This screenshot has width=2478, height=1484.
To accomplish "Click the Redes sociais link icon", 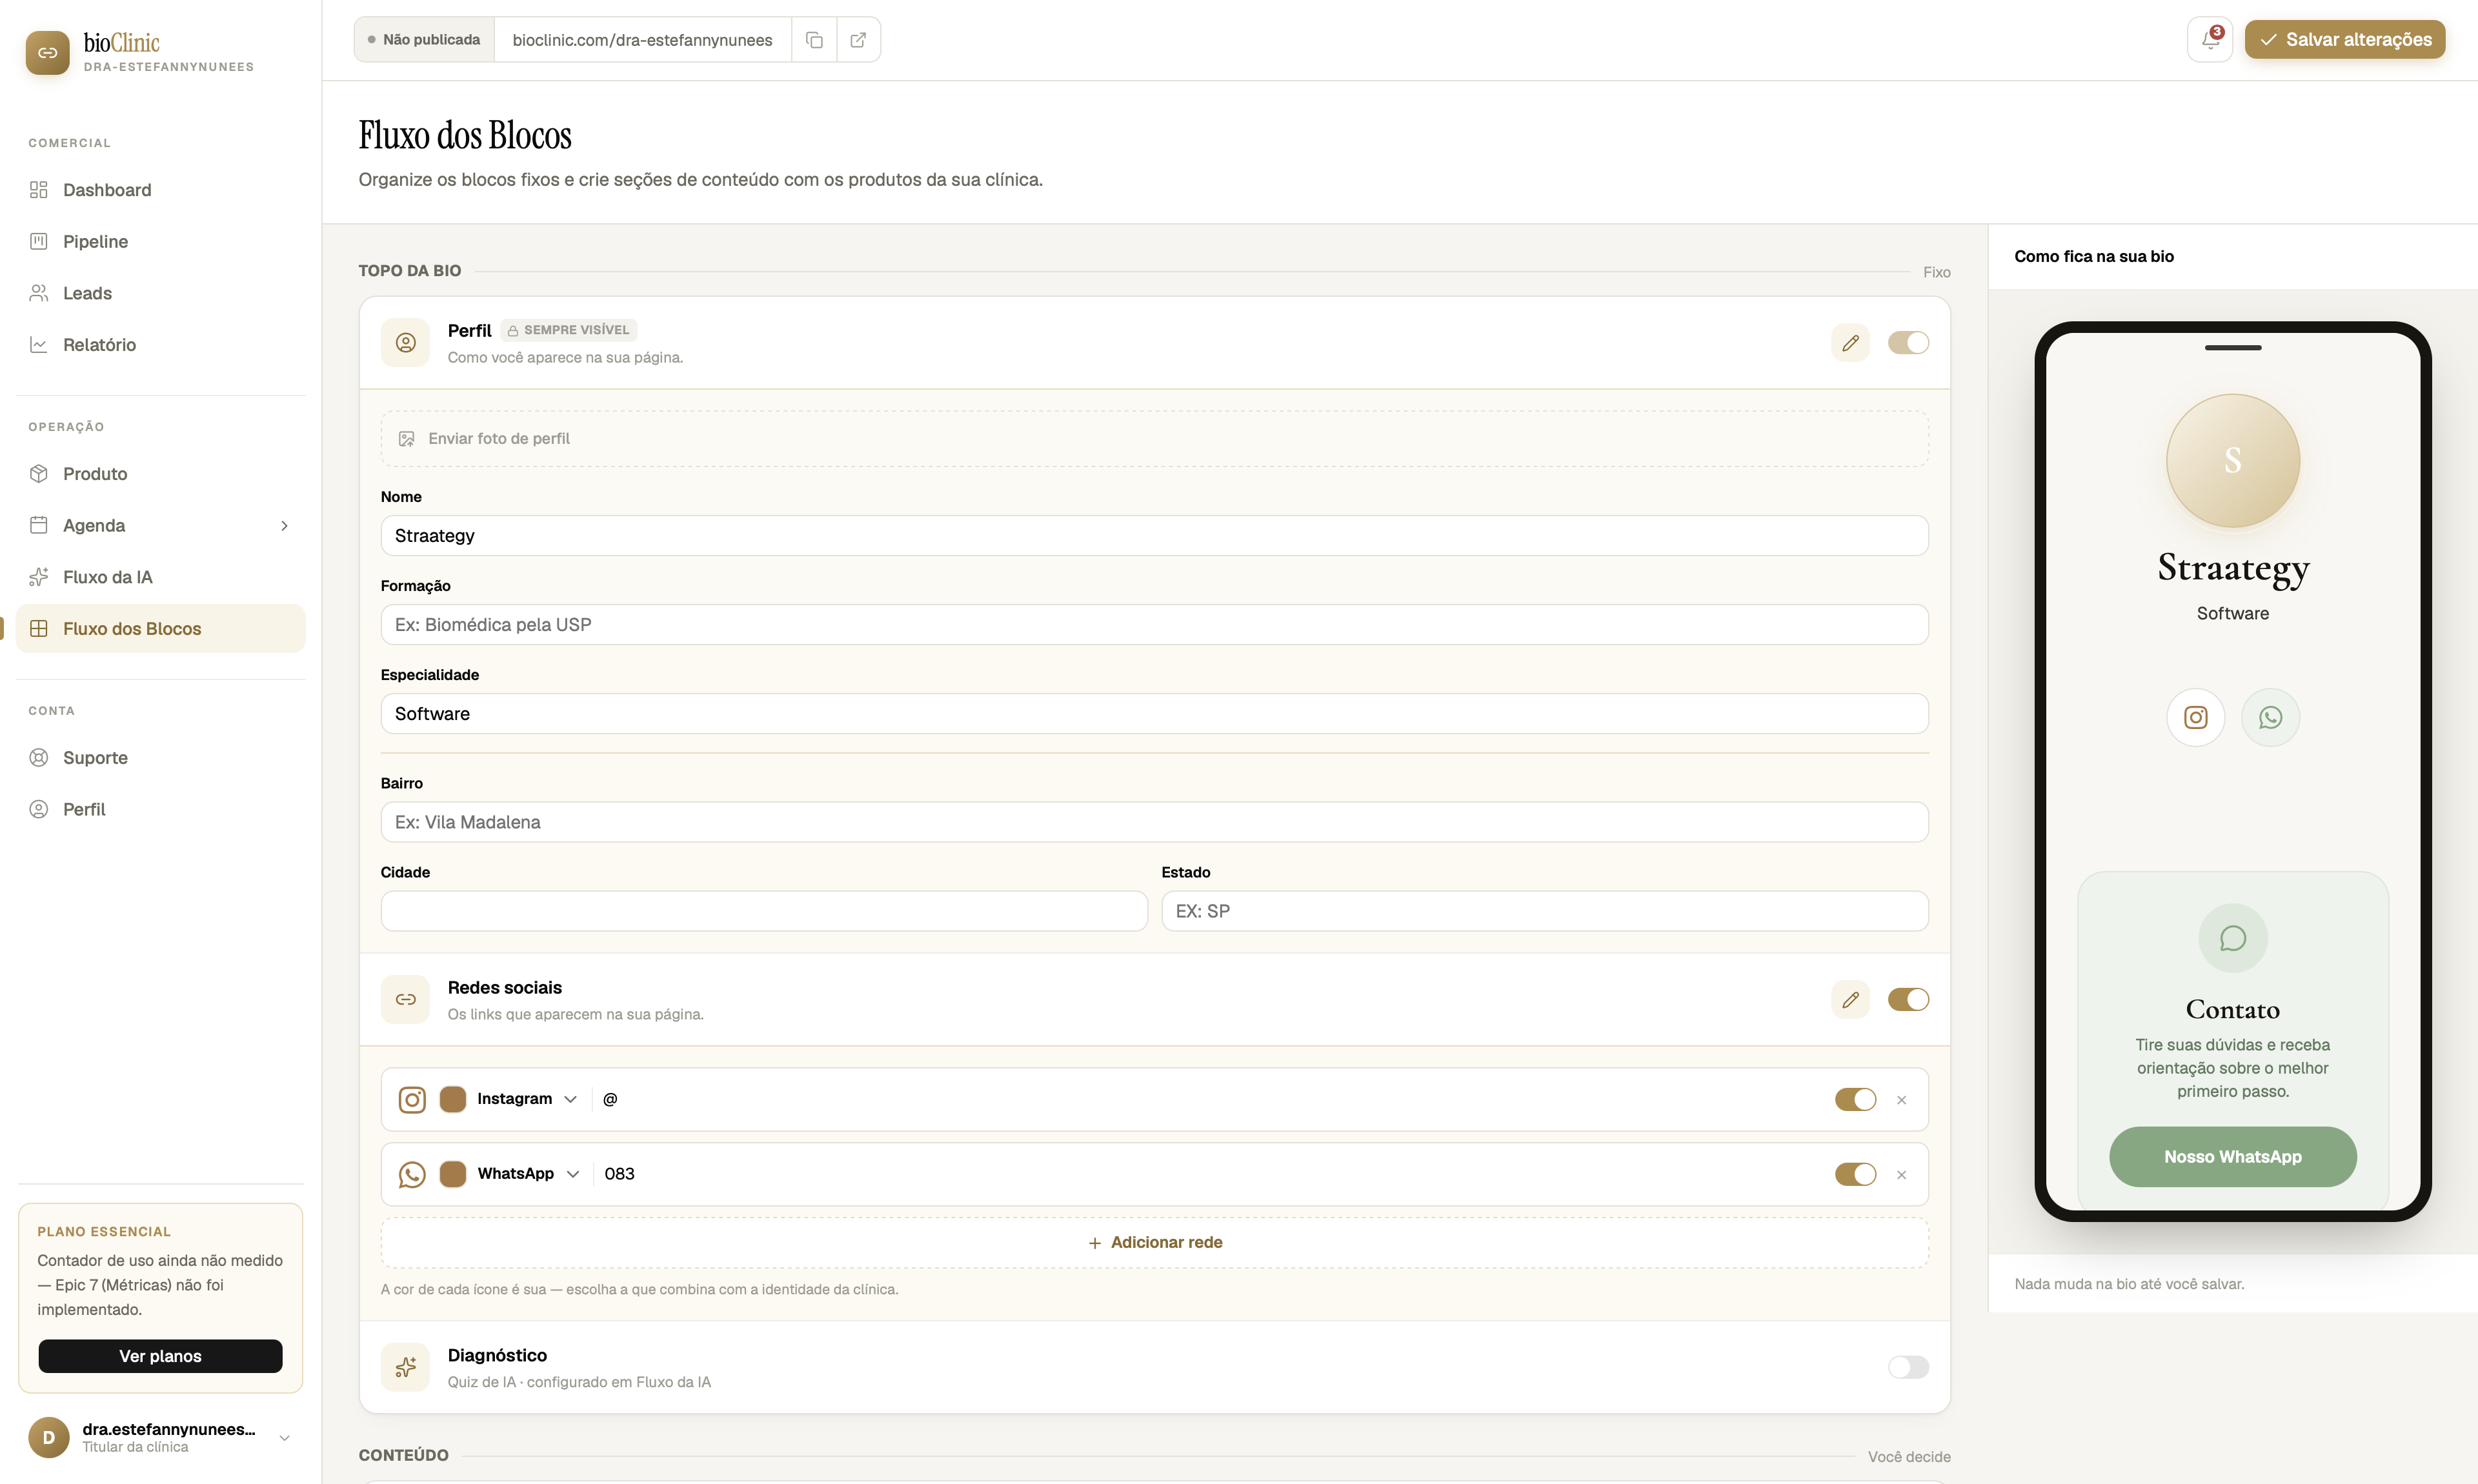I will point(405,1000).
